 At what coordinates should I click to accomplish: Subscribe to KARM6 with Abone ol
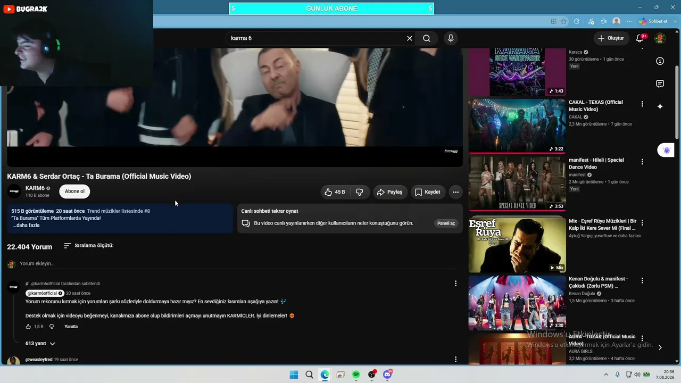74,191
